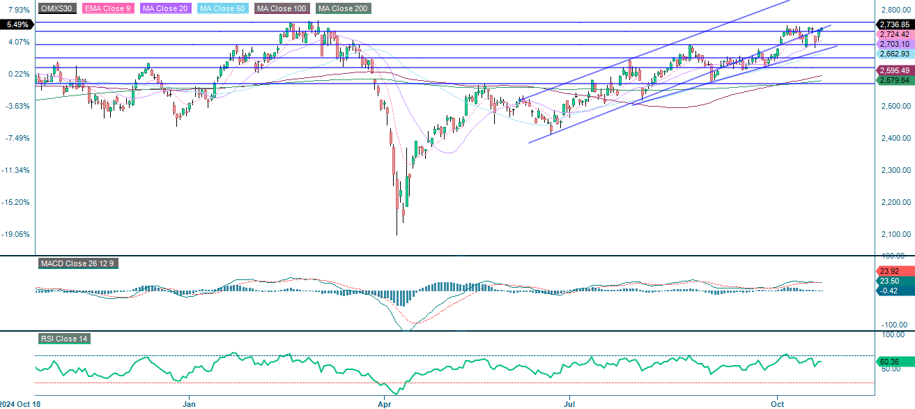Click the 2,800.00 price axis label
This screenshot has height=409, width=915.
tap(896, 10)
